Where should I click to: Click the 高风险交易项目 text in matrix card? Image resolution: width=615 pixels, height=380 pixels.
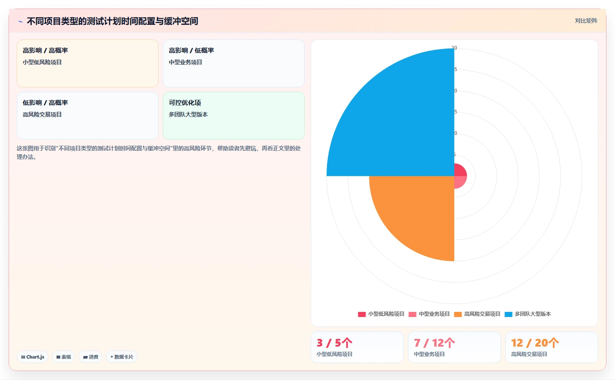point(42,114)
